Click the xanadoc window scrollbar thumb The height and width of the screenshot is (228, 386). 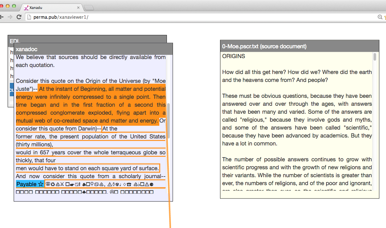(x=168, y=121)
